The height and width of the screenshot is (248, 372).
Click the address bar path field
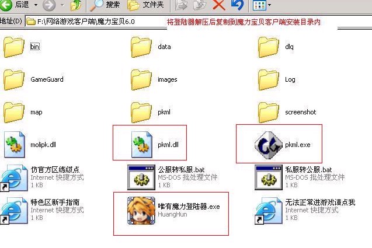[x=96, y=22]
